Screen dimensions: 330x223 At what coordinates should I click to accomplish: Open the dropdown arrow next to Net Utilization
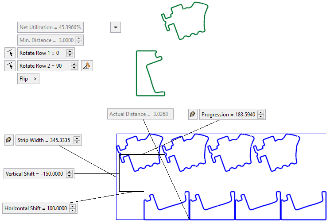pyautogui.click(x=116, y=27)
